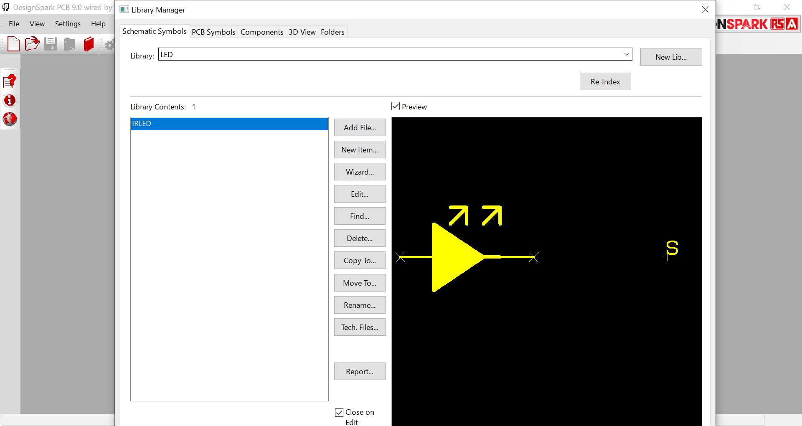The image size is (802, 426).
Task: Click the Re-Index button
Action: [x=605, y=81]
